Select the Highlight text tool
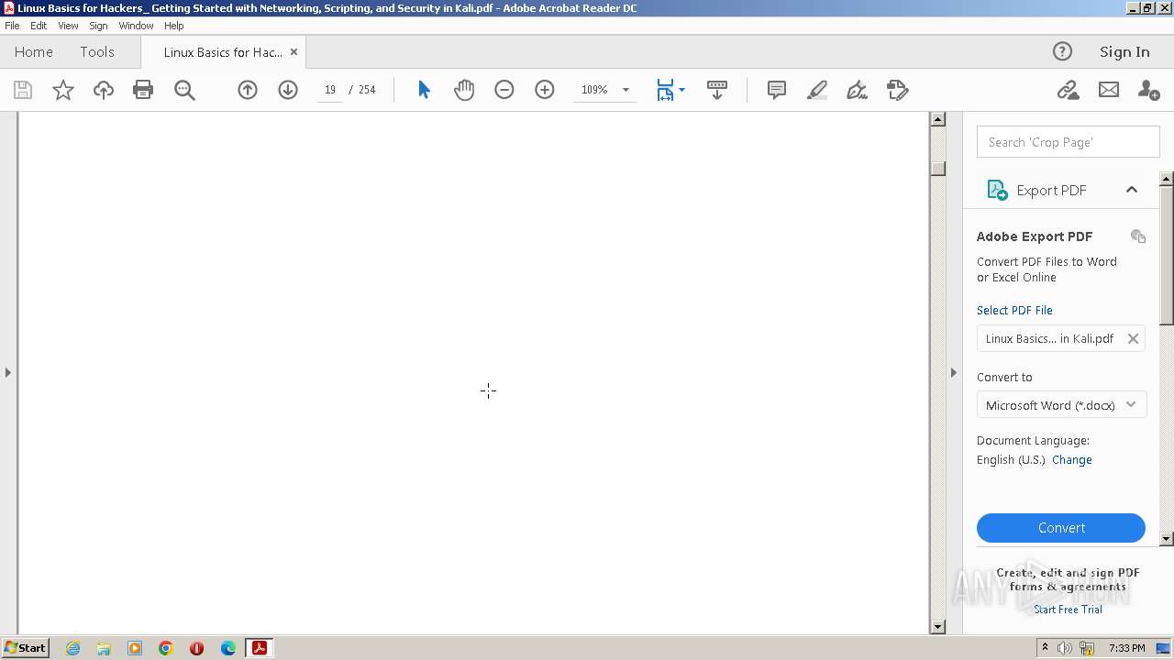 coord(817,90)
